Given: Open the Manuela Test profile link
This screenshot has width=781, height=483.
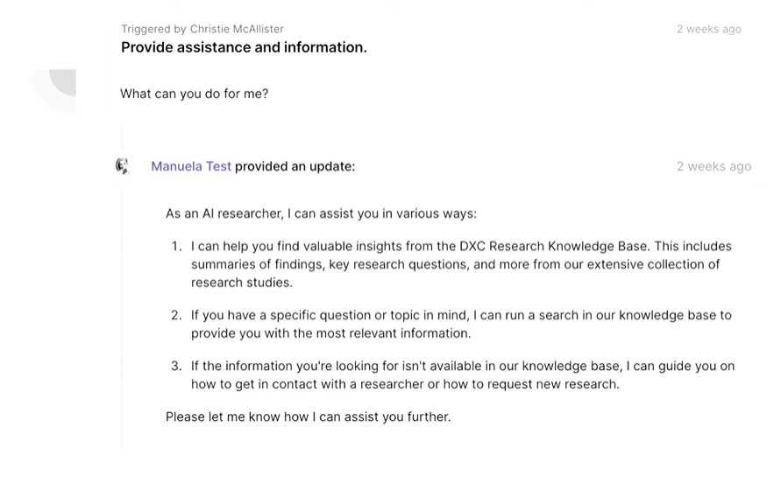Looking at the screenshot, I should coord(191,166).
